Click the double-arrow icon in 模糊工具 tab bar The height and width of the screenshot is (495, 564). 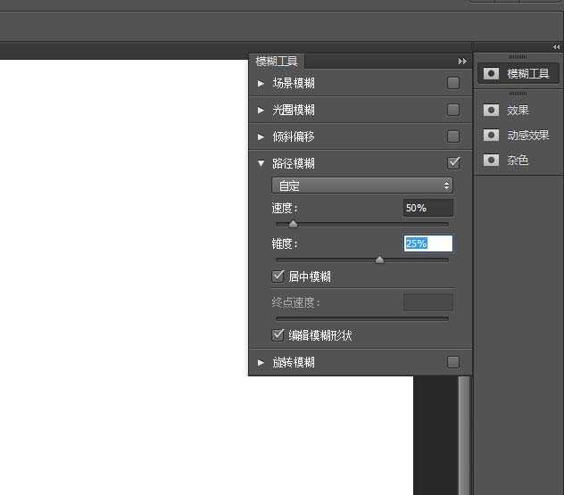pos(462,61)
